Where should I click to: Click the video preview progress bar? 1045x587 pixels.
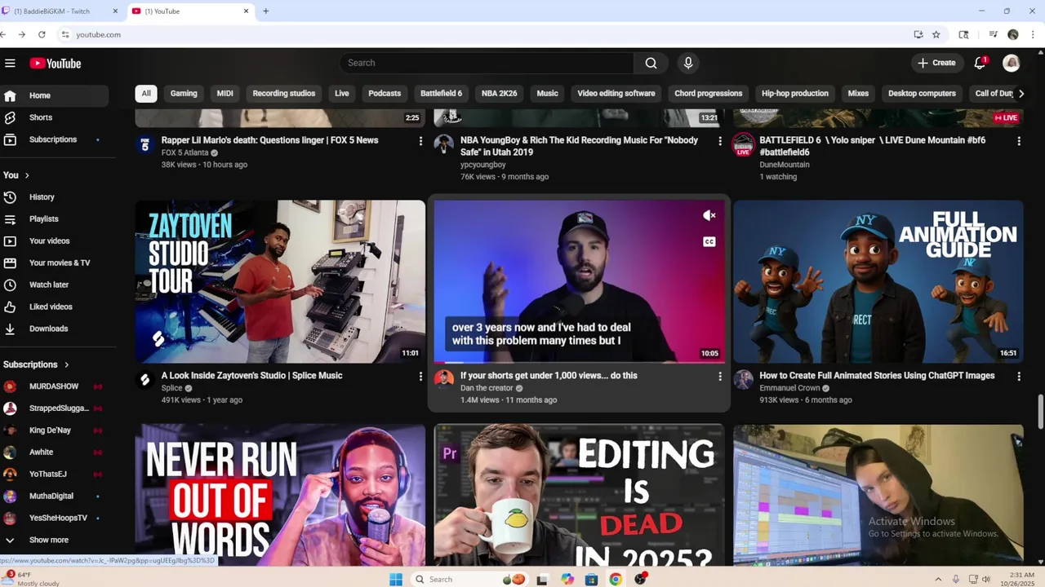click(x=579, y=362)
